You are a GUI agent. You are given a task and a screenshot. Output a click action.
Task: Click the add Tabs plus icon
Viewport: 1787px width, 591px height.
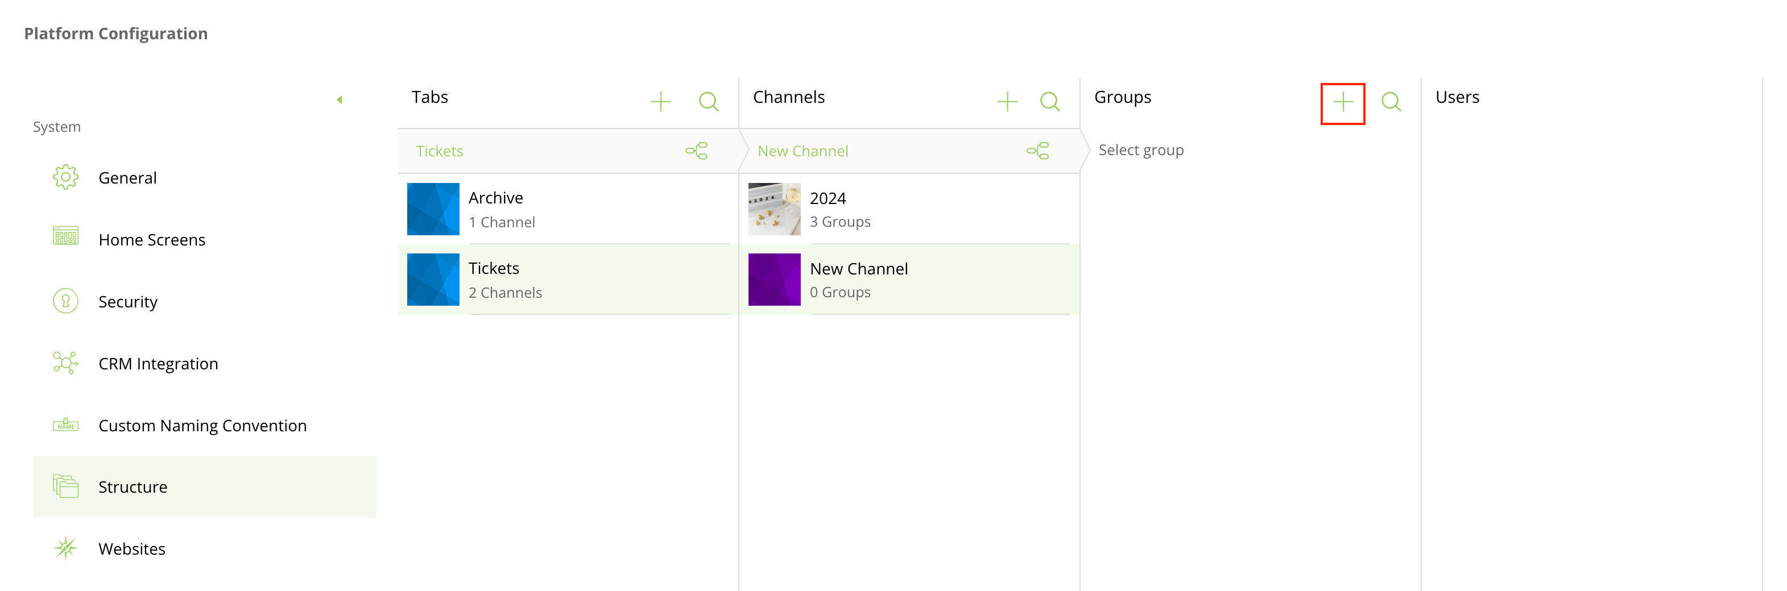(660, 102)
